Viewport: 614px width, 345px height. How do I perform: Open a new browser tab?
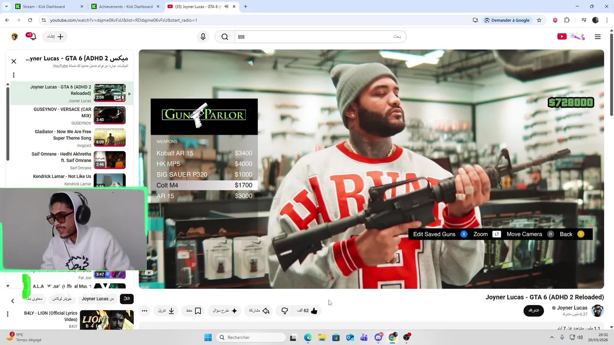[x=245, y=7]
